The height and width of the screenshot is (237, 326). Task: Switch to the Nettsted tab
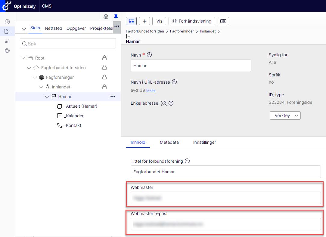tap(54, 28)
